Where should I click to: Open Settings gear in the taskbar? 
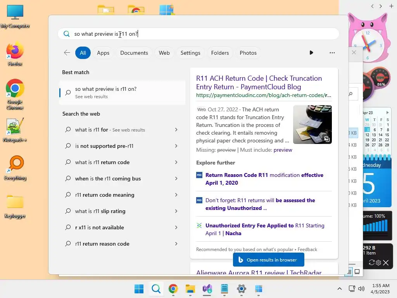click(241, 289)
